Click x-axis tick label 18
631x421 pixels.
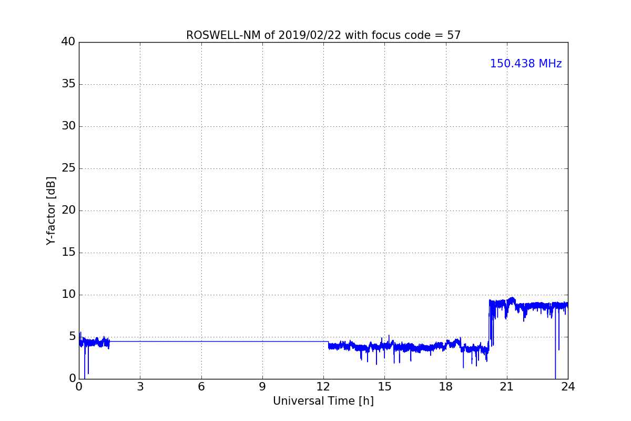click(446, 387)
